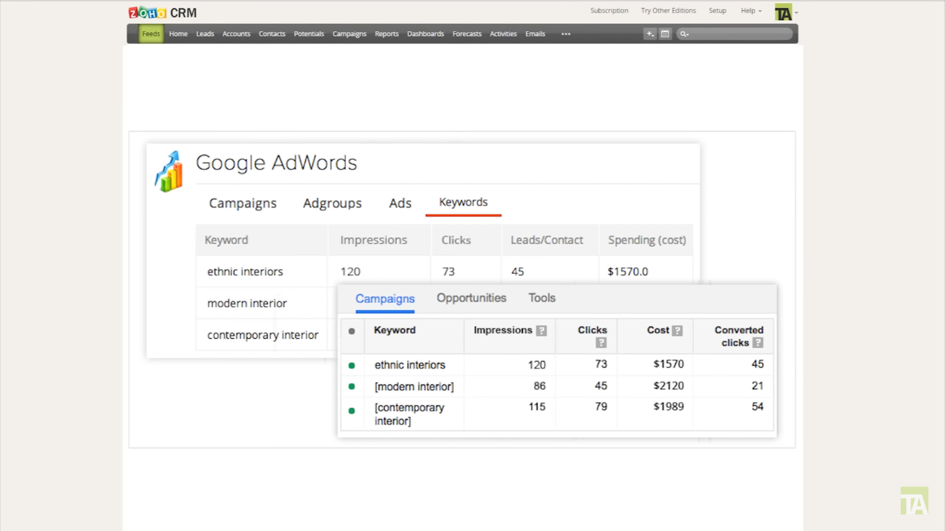
Task: Click the Spending (cost) column header
Action: pyautogui.click(x=647, y=240)
